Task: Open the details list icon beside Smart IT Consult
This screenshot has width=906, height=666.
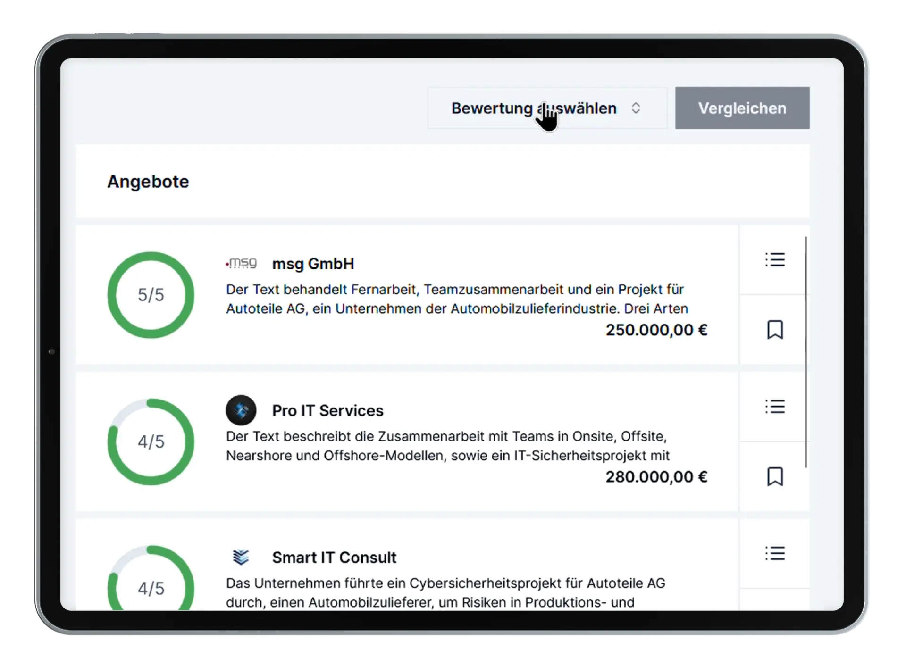Action: point(775,554)
